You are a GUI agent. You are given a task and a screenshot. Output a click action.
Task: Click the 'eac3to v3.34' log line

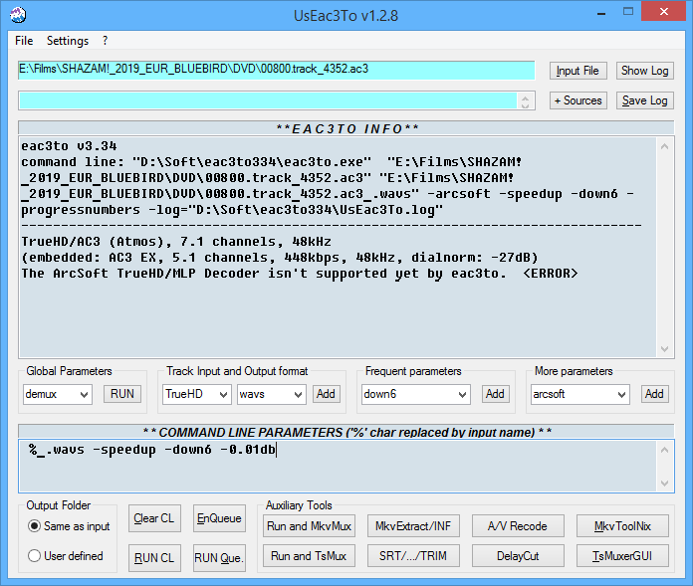pyautogui.click(x=69, y=146)
